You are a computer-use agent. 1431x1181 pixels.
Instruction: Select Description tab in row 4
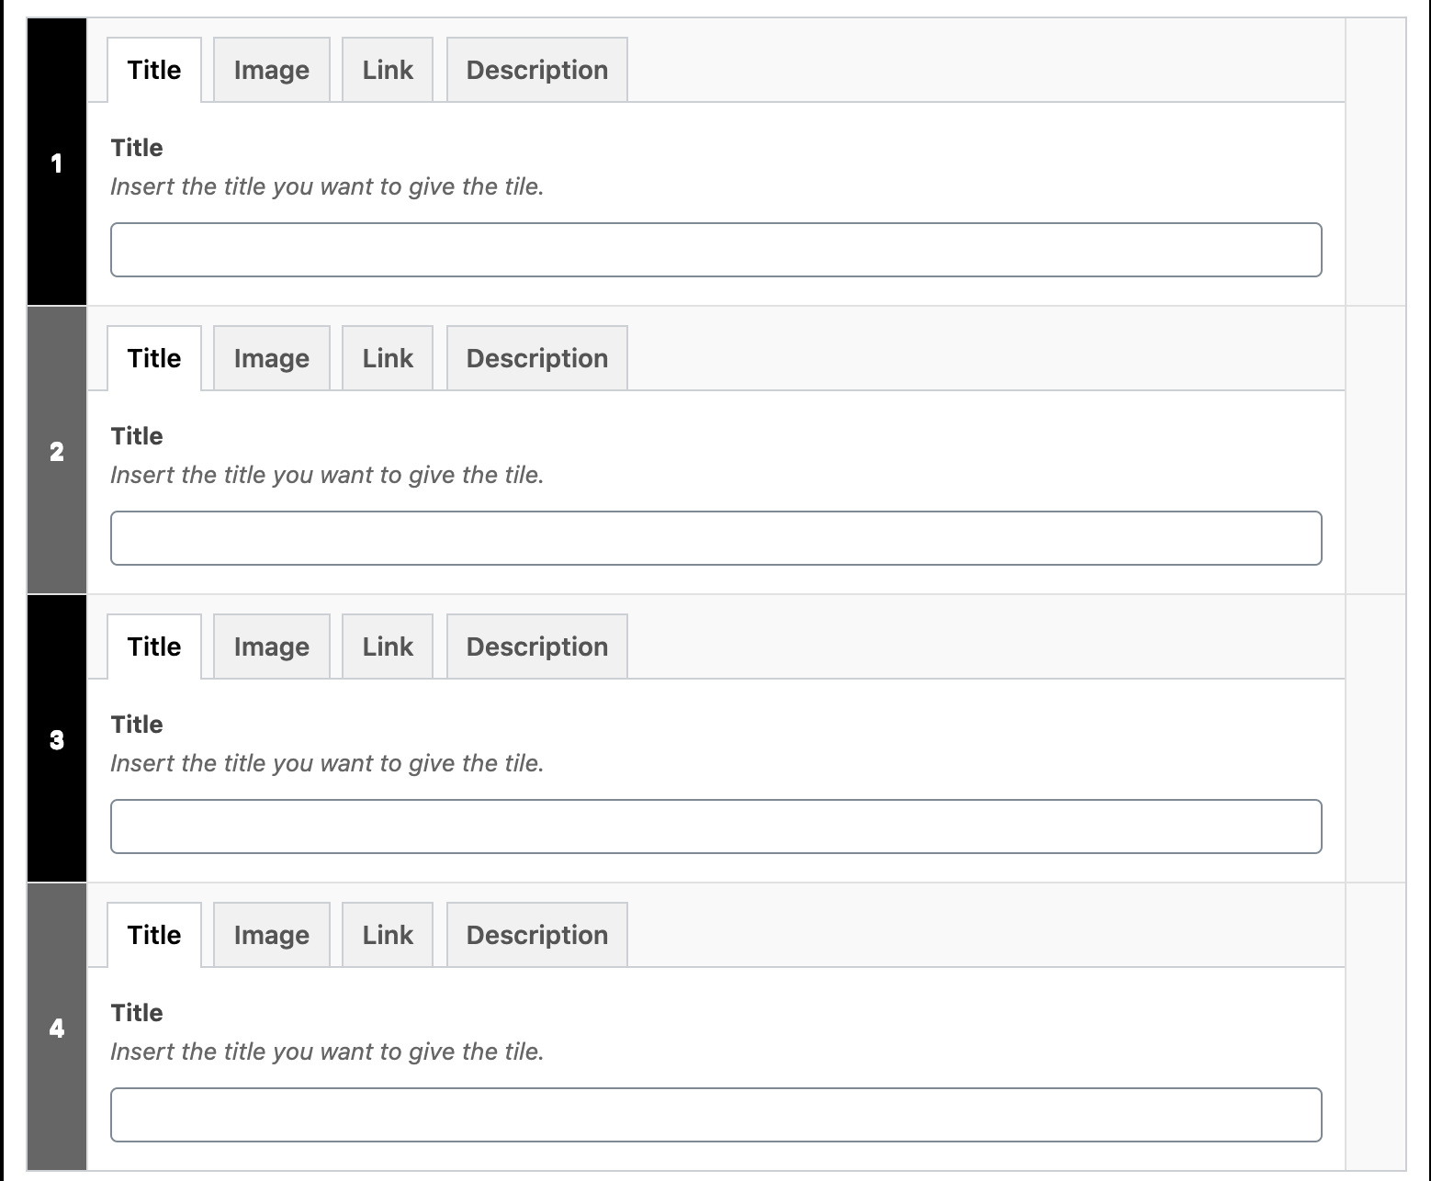pyautogui.click(x=536, y=935)
